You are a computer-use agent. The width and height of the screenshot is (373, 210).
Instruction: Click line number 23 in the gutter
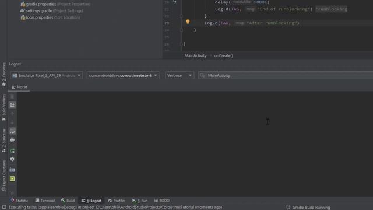(167, 23)
